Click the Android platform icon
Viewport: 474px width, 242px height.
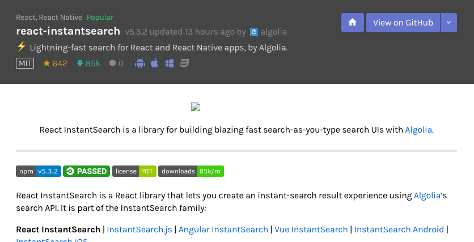pyautogui.click(x=140, y=63)
